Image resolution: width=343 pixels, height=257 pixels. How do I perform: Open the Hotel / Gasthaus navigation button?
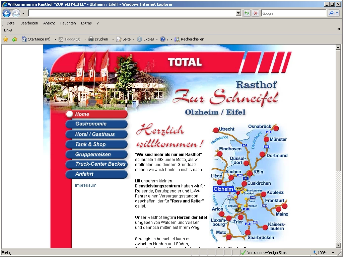pos(96,134)
